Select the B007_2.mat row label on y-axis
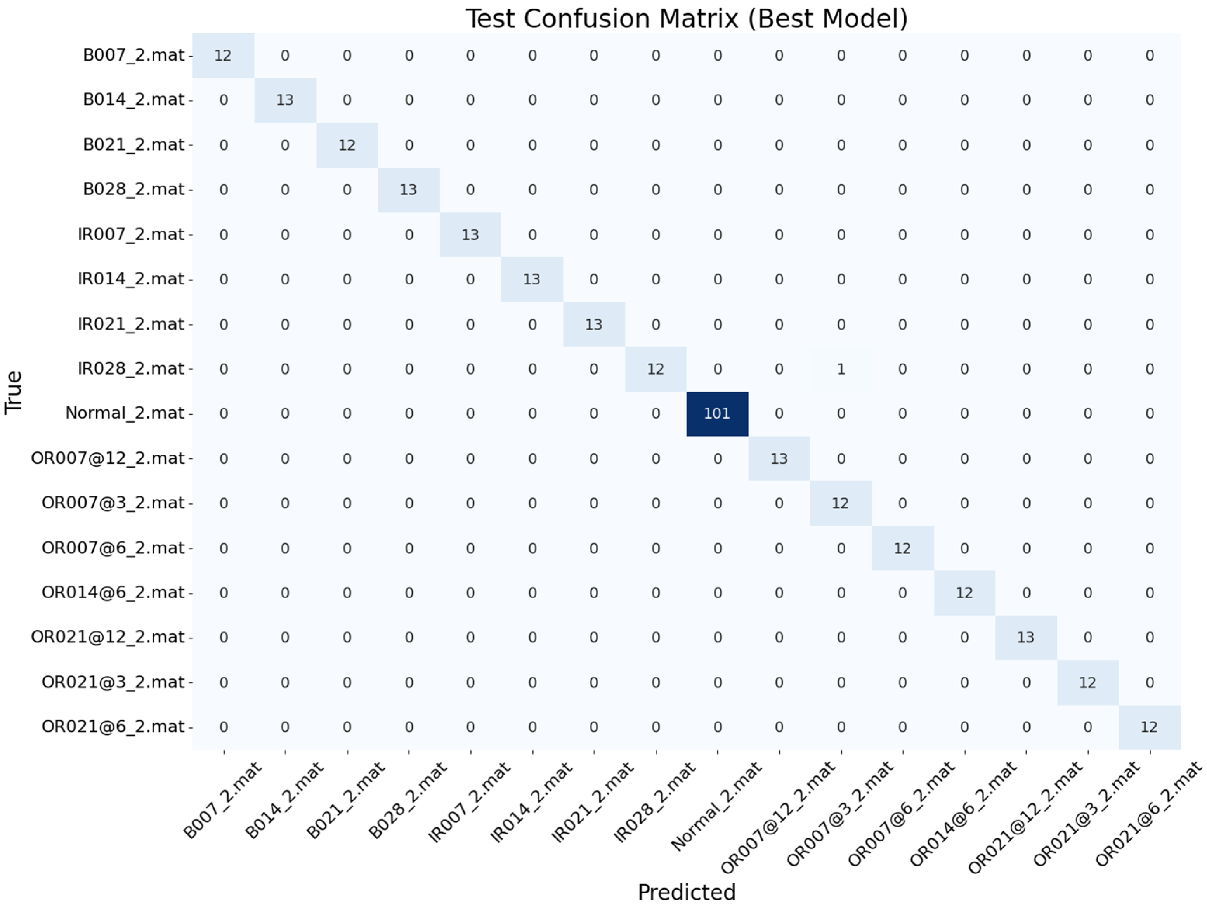The image size is (1207, 909). [134, 55]
